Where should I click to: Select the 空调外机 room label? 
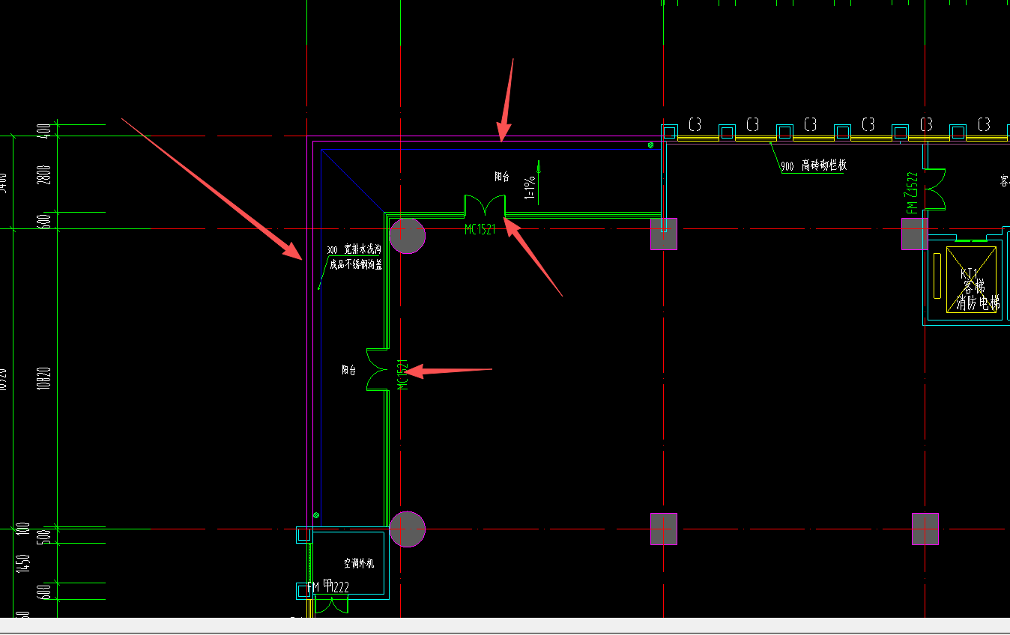click(359, 564)
